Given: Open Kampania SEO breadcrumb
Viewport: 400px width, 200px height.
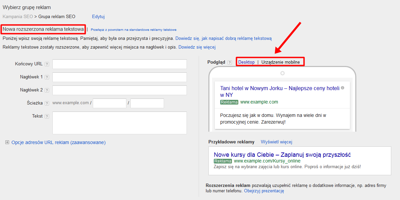Looking at the screenshot, I should (17, 17).
